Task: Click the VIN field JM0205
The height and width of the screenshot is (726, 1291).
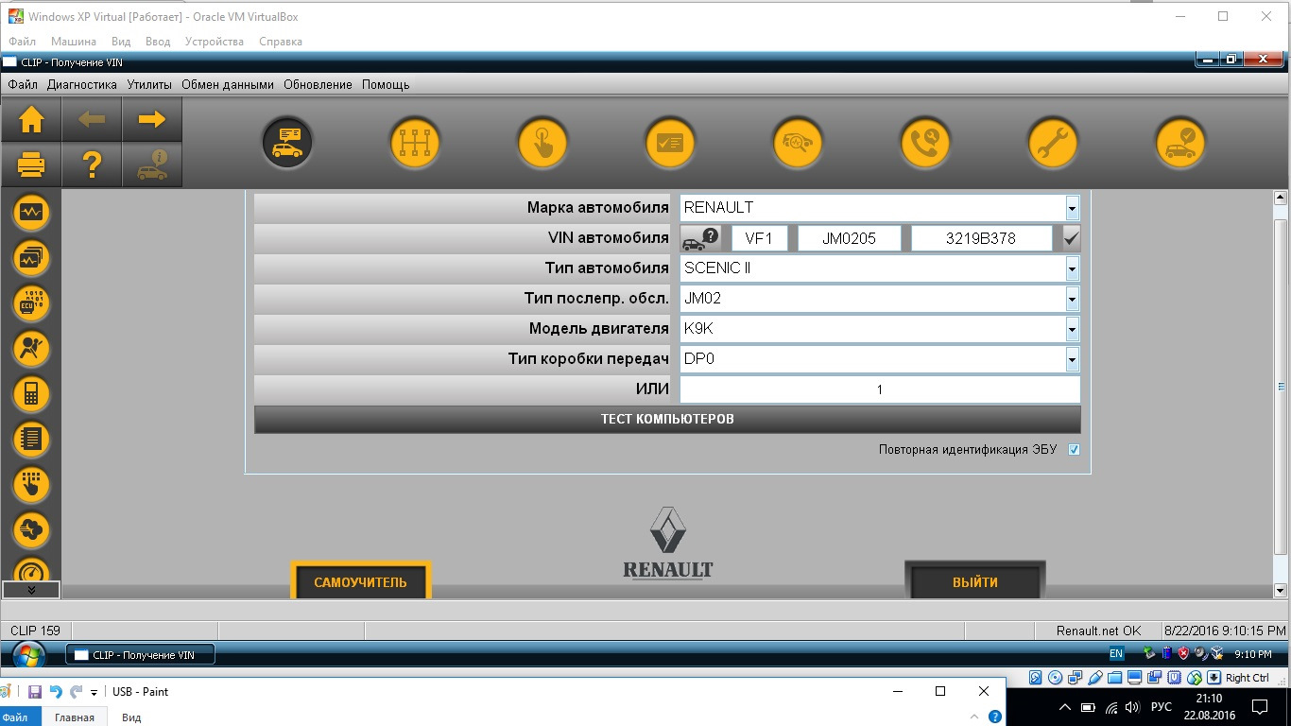Action: 849,238
